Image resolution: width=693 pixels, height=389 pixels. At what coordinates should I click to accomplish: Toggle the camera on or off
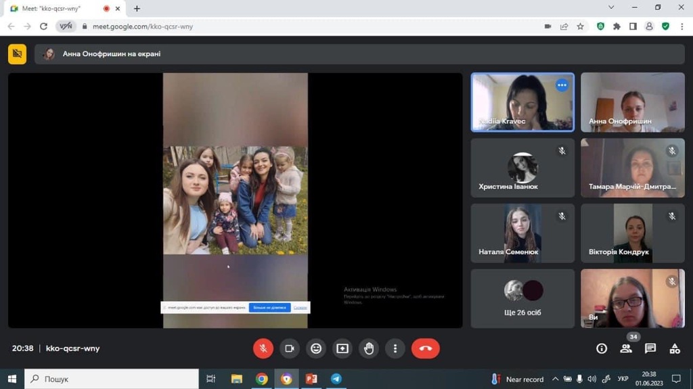point(290,348)
